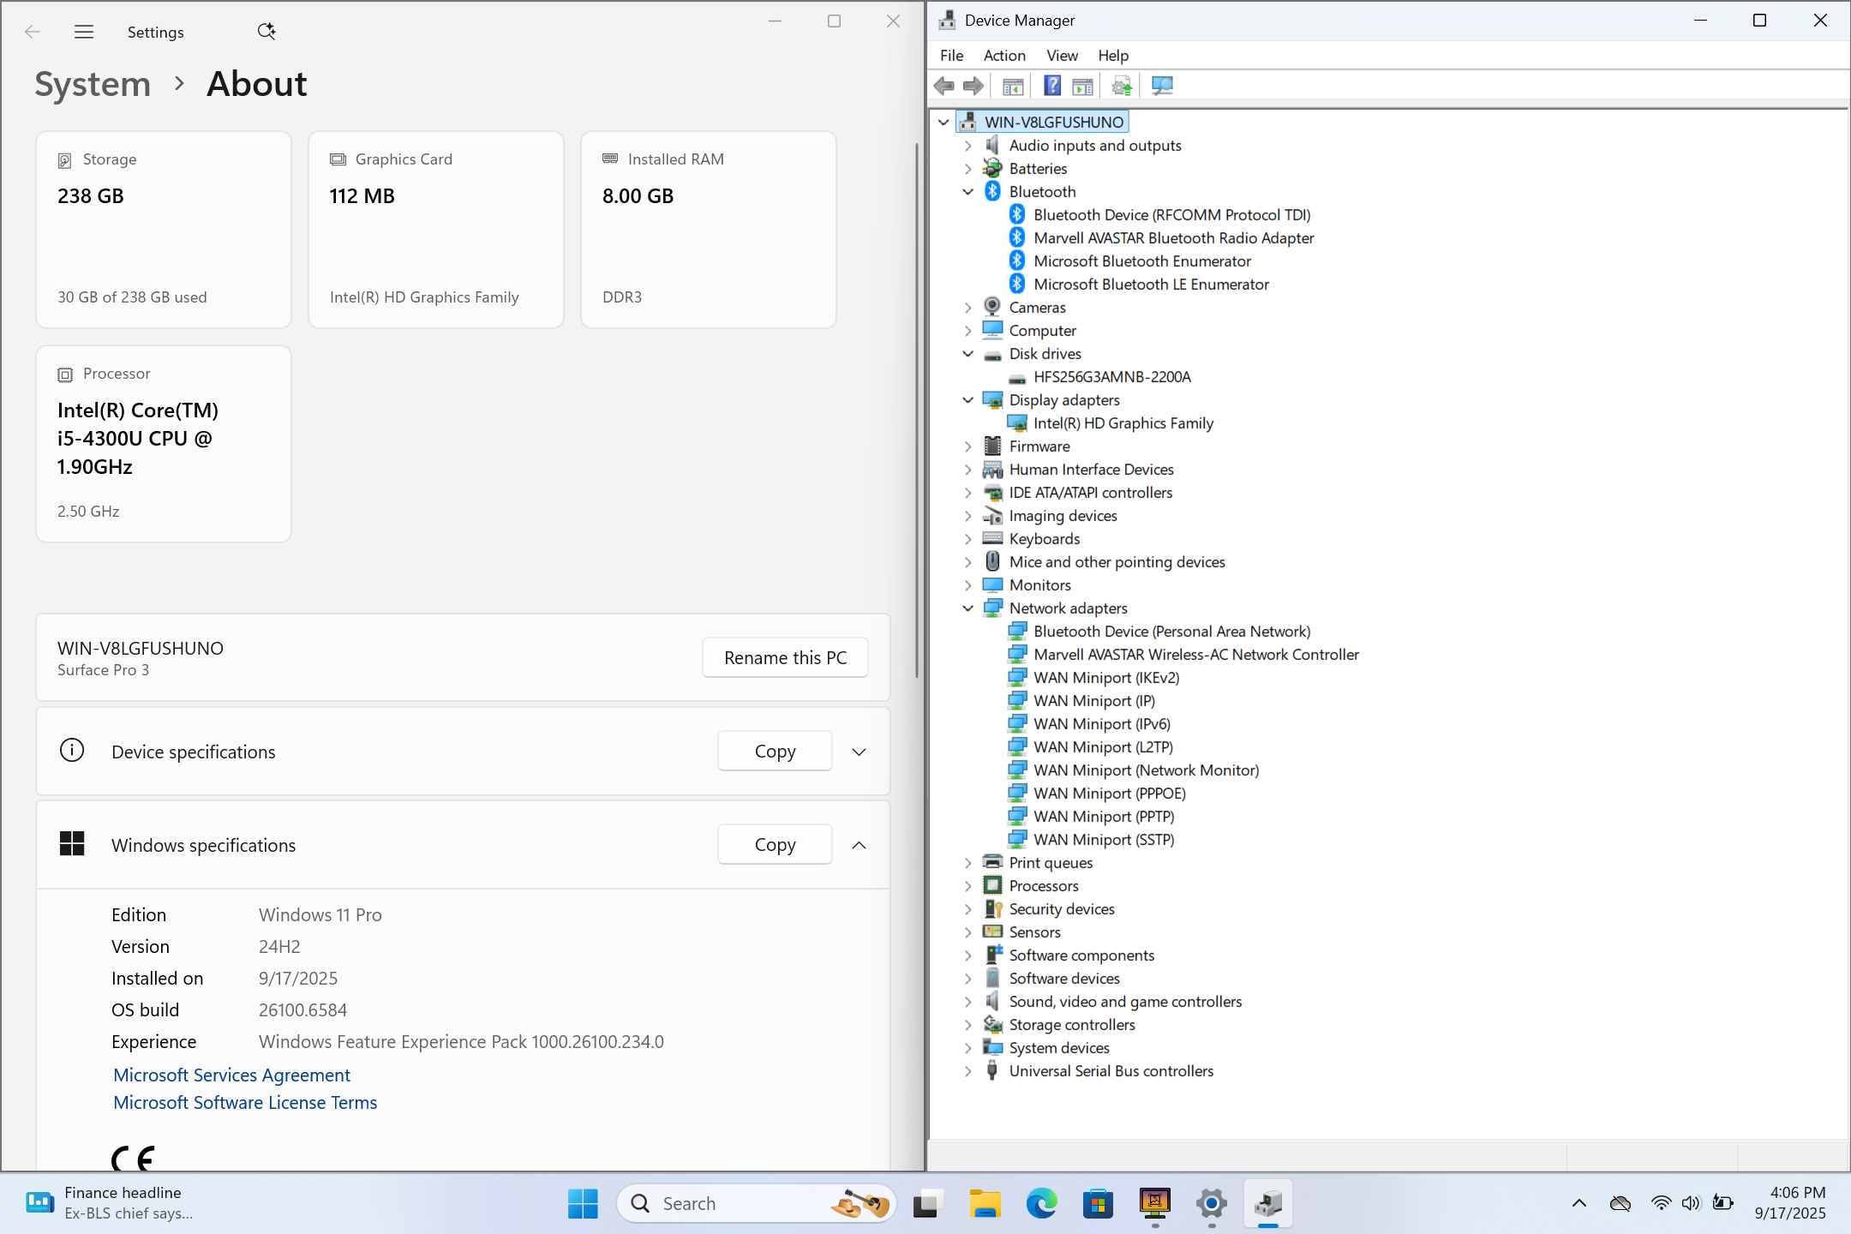Viewport: 1851px width, 1234px height.
Task: Click Update device driver toolbar icon
Action: tap(1122, 86)
